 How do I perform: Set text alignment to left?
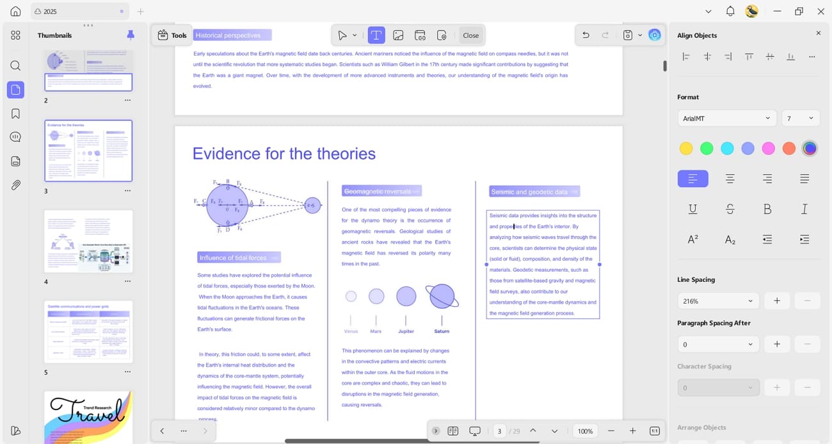click(x=692, y=179)
